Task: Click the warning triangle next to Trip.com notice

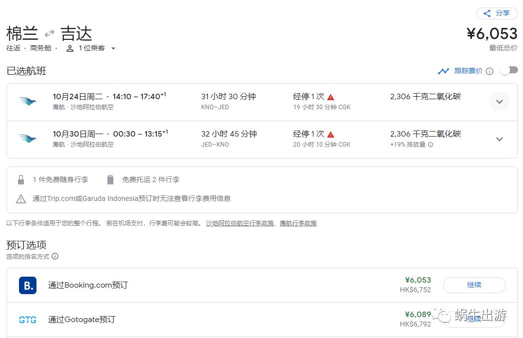Action: click(x=21, y=199)
